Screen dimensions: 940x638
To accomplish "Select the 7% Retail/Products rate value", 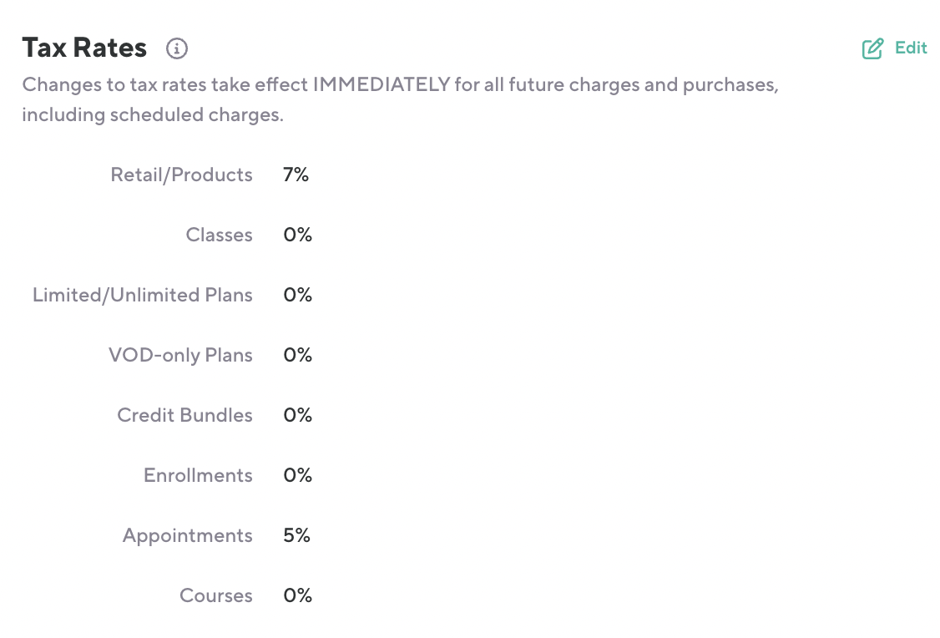I will pos(296,175).
